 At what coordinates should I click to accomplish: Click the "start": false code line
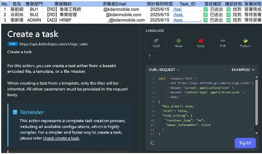(x=175, y=111)
